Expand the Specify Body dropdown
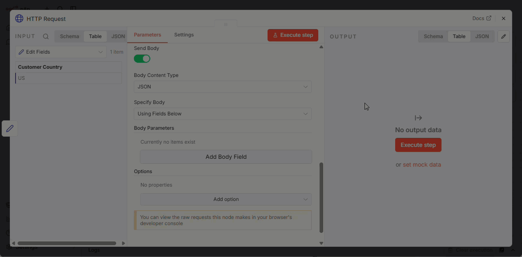Viewport: 522px width, 257px height. point(223,114)
